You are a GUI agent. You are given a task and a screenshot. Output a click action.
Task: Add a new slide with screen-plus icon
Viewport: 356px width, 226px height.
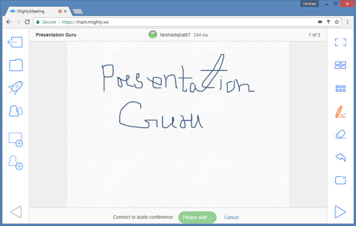pyautogui.click(x=15, y=140)
